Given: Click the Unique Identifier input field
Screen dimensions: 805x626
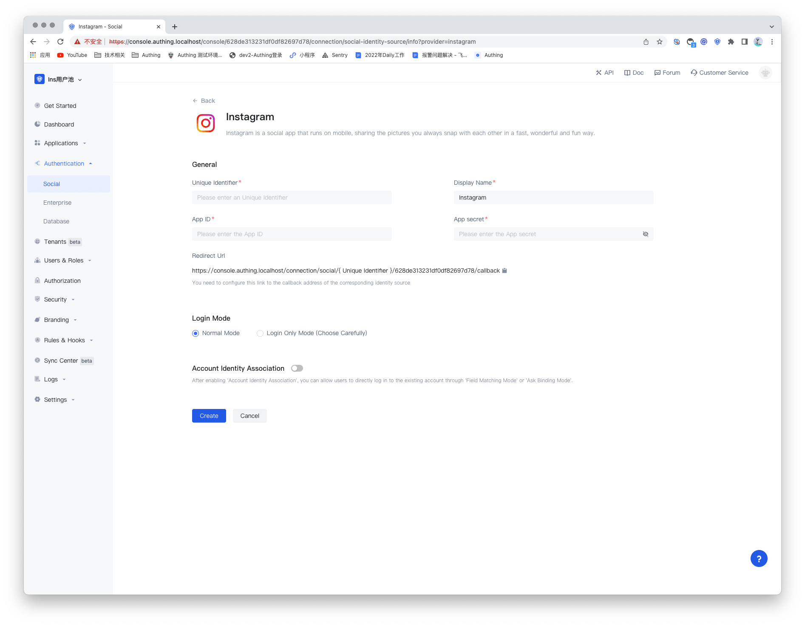Looking at the screenshot, I should [x=292, y=197].
